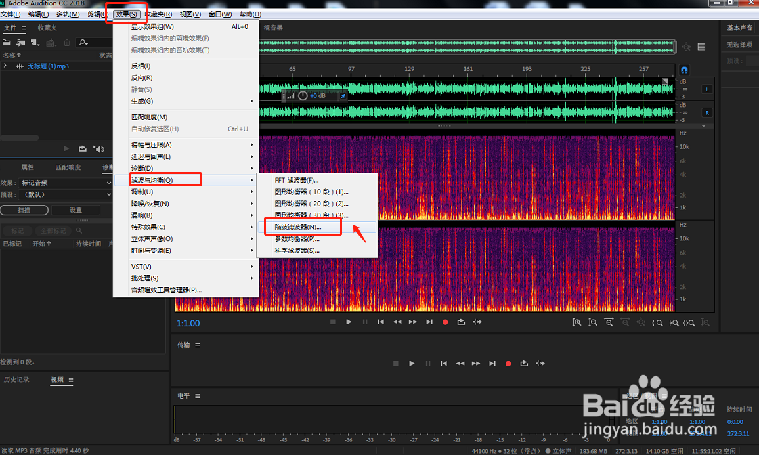Click the search icon in Files panel
The width and height of the screenshot is (759, 455).
[x=83, y=43]
